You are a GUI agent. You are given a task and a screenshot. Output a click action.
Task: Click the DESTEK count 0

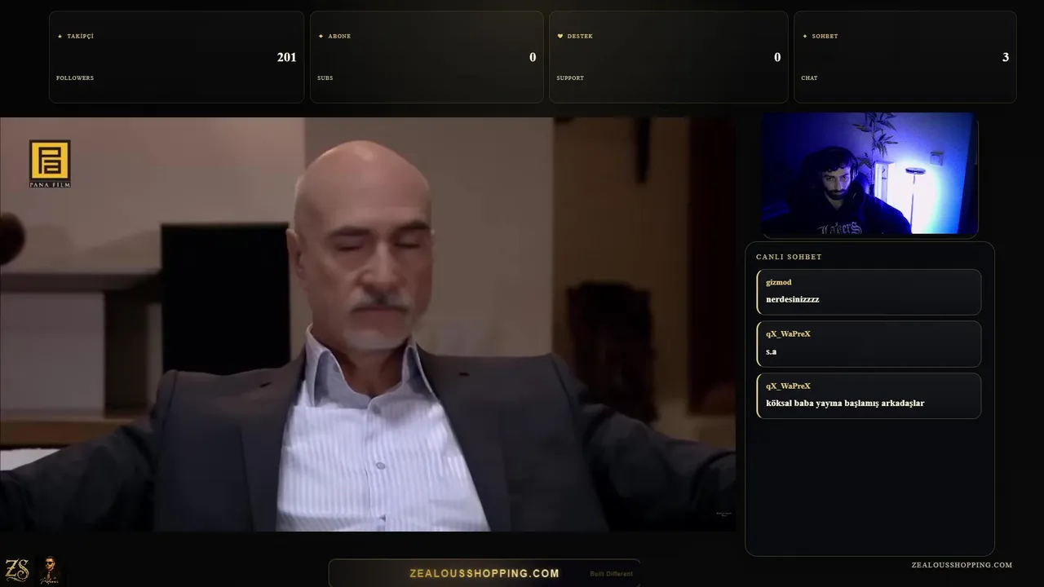[777, 57]
